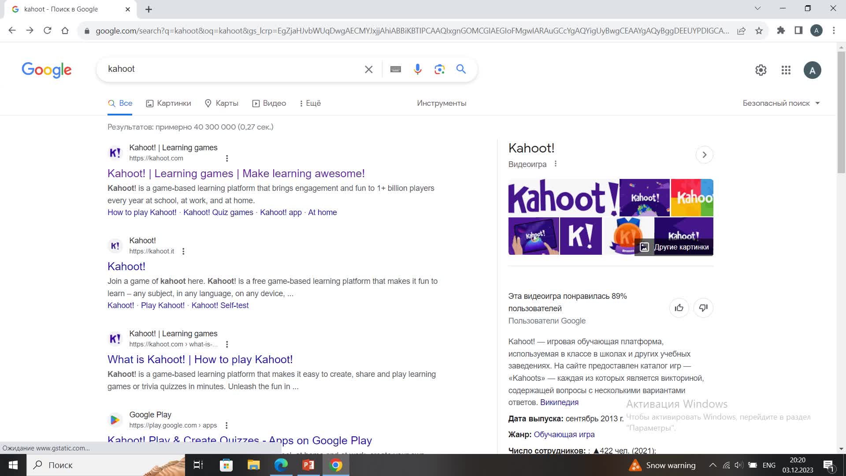Image resolution: width=846 pixels, height=476 pixels.
Task: Dislike the Kahoot video game (thumbs down)
Action: 703,308
